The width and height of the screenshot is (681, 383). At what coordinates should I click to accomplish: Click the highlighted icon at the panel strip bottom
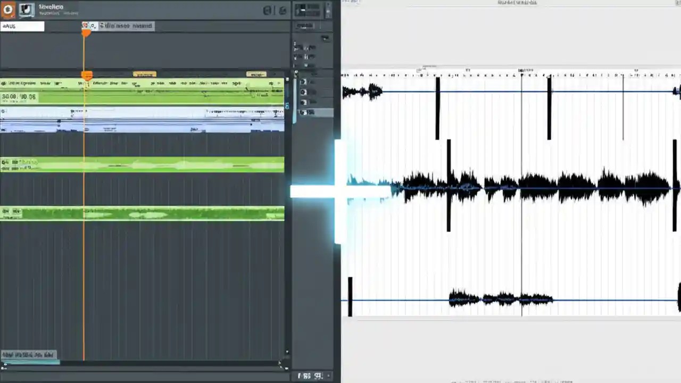coord(304,112)
